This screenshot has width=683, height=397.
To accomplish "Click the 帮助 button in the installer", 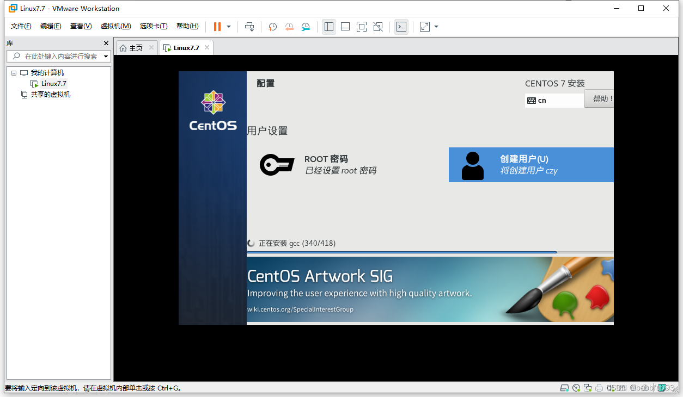I will [x=599, y=98].
